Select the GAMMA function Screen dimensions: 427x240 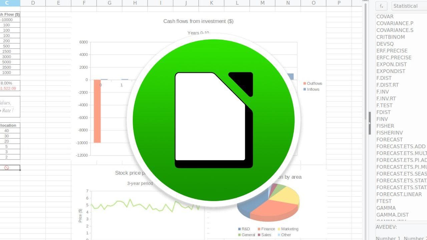(386, 208)
